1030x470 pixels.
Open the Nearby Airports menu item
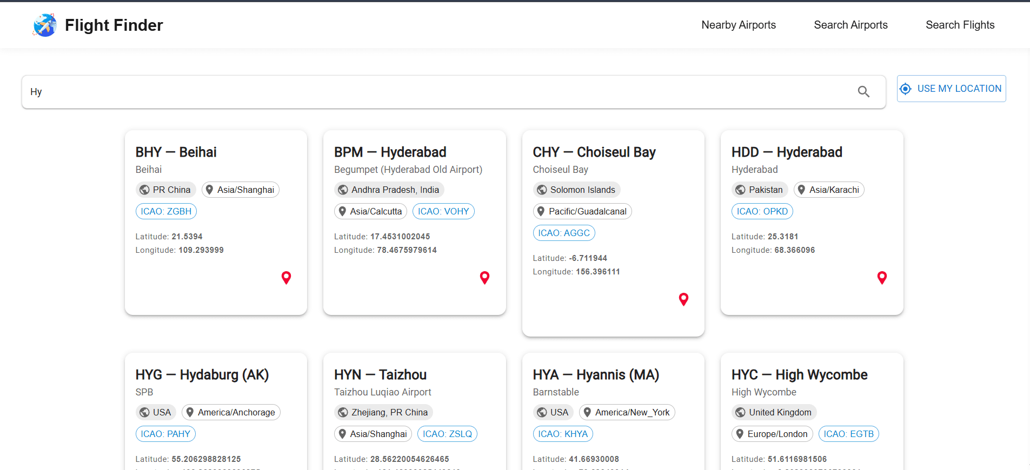[x=738, y=25]
